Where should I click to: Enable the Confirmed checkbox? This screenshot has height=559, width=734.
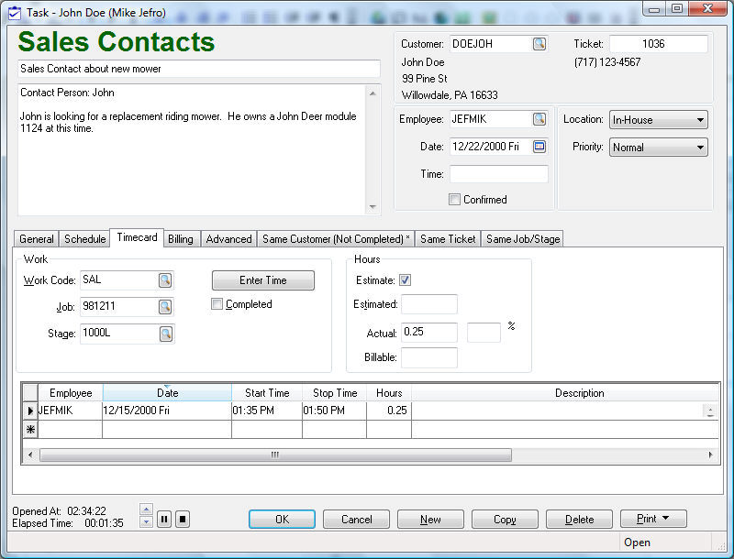(x=454, y=200)
